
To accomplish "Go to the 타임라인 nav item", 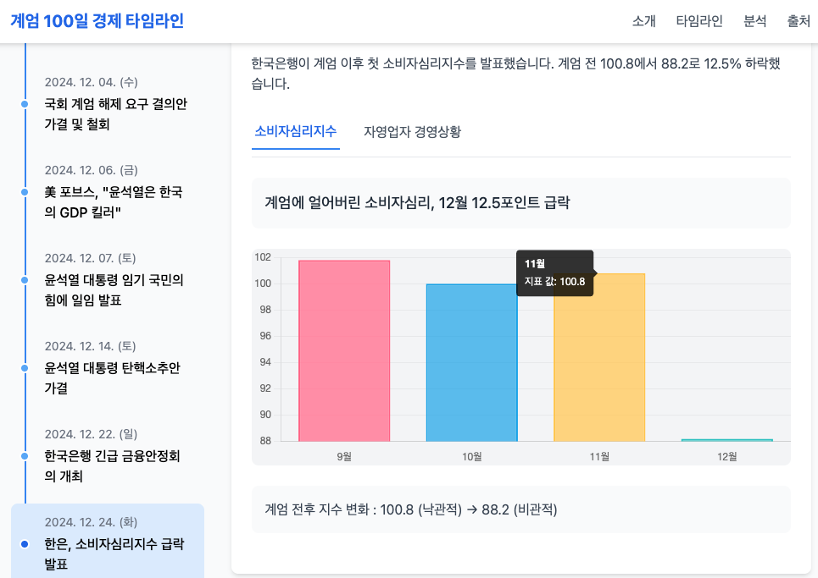I will point(699,21).
